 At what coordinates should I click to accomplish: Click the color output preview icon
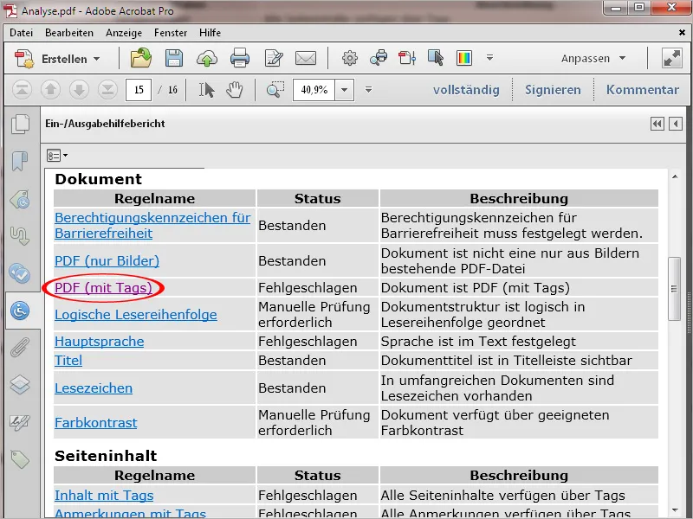click(464, 58)
